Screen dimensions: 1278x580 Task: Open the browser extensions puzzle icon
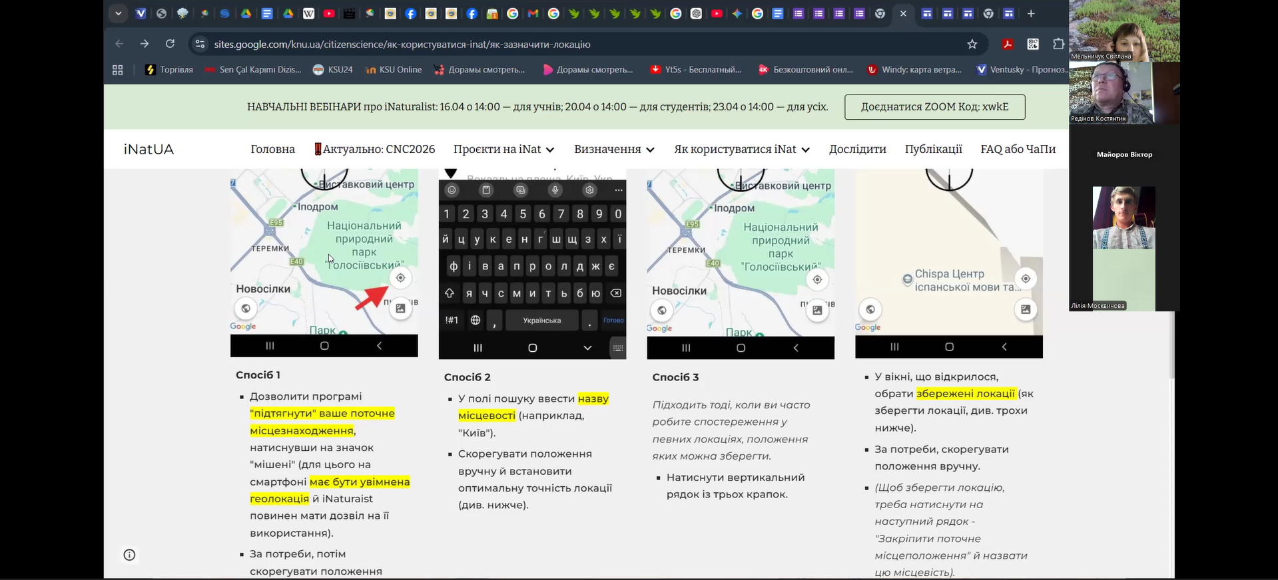(1058, 44)
